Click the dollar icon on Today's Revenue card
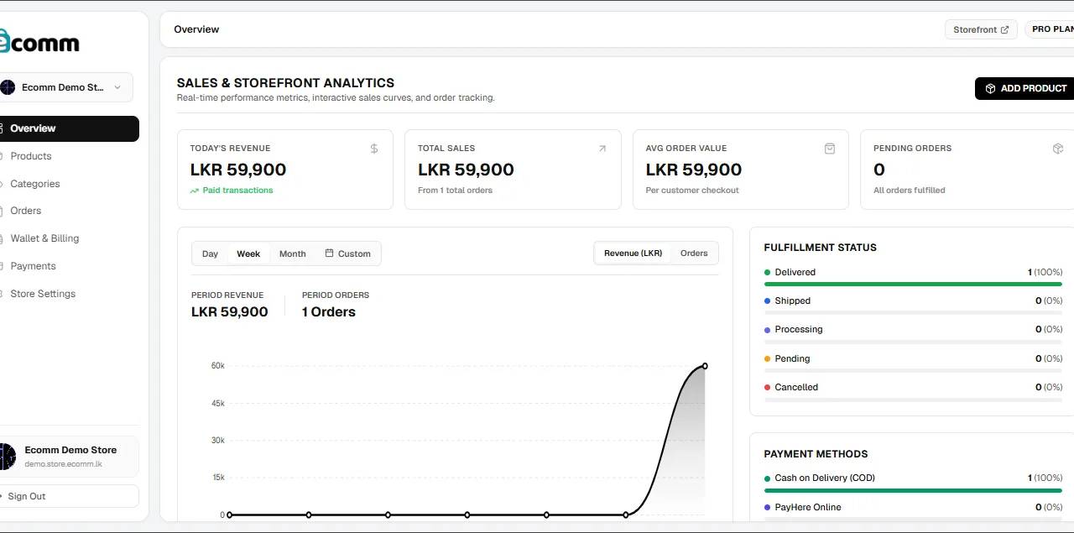The height and width of the screenshot is (533, 1074). click(374, 149)
